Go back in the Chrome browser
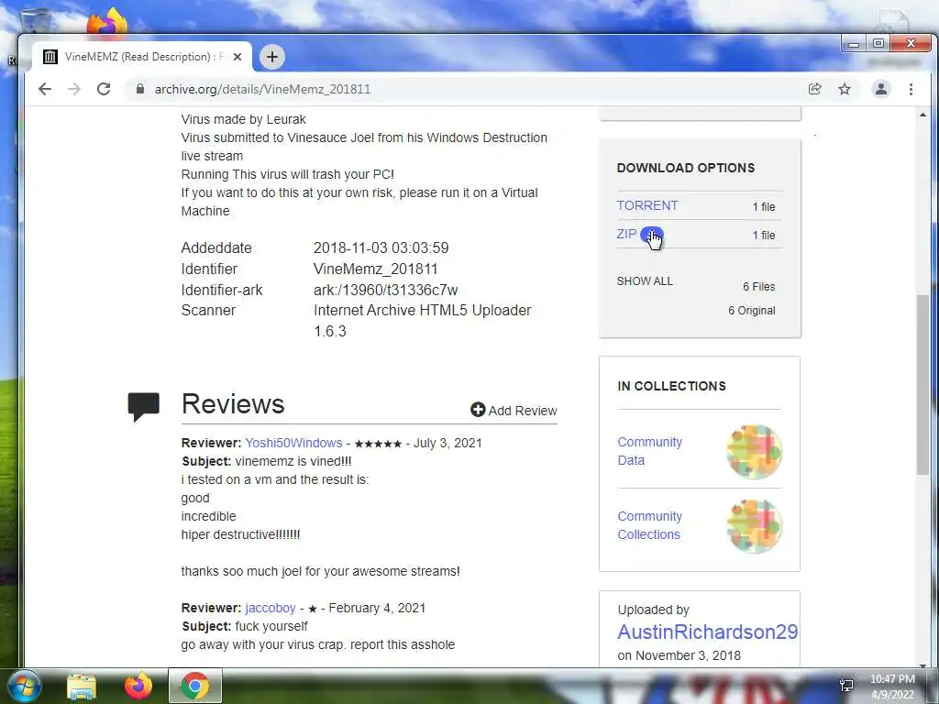939x704 pixels. 44,89
